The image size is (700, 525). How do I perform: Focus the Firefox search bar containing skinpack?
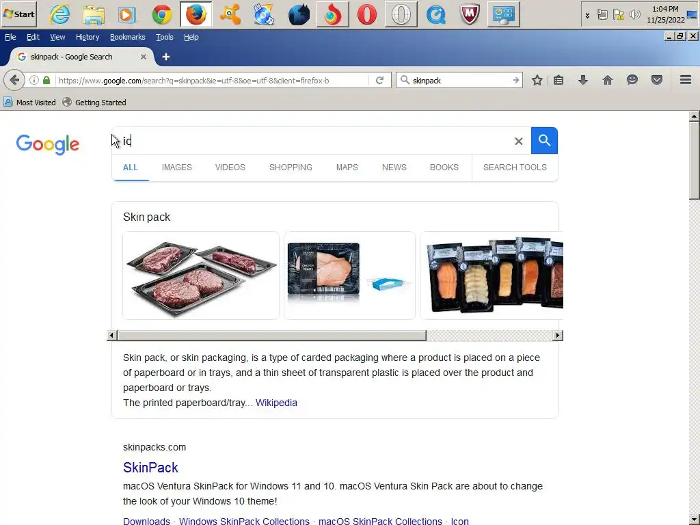459,81
